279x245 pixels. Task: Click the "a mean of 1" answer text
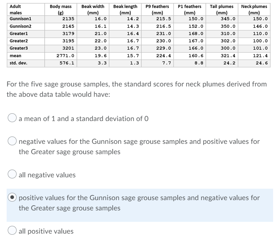[x=83, y=118]
